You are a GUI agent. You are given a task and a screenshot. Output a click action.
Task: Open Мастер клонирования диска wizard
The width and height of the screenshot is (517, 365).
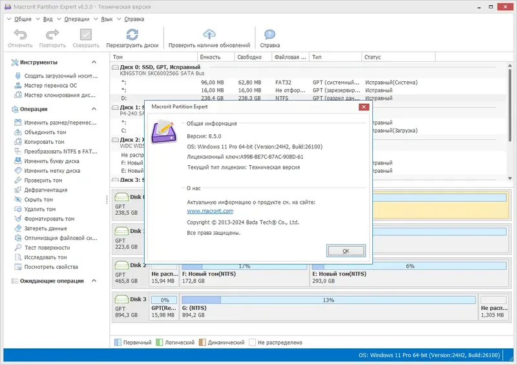[55, 95]
